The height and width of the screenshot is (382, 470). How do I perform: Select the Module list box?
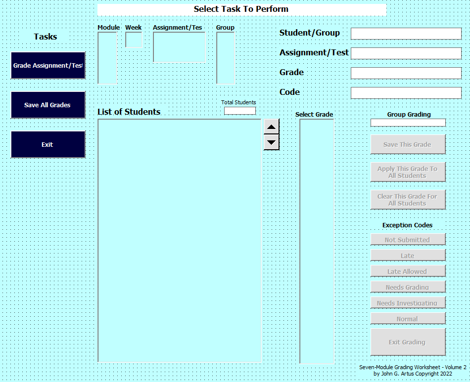pos(107,58)
